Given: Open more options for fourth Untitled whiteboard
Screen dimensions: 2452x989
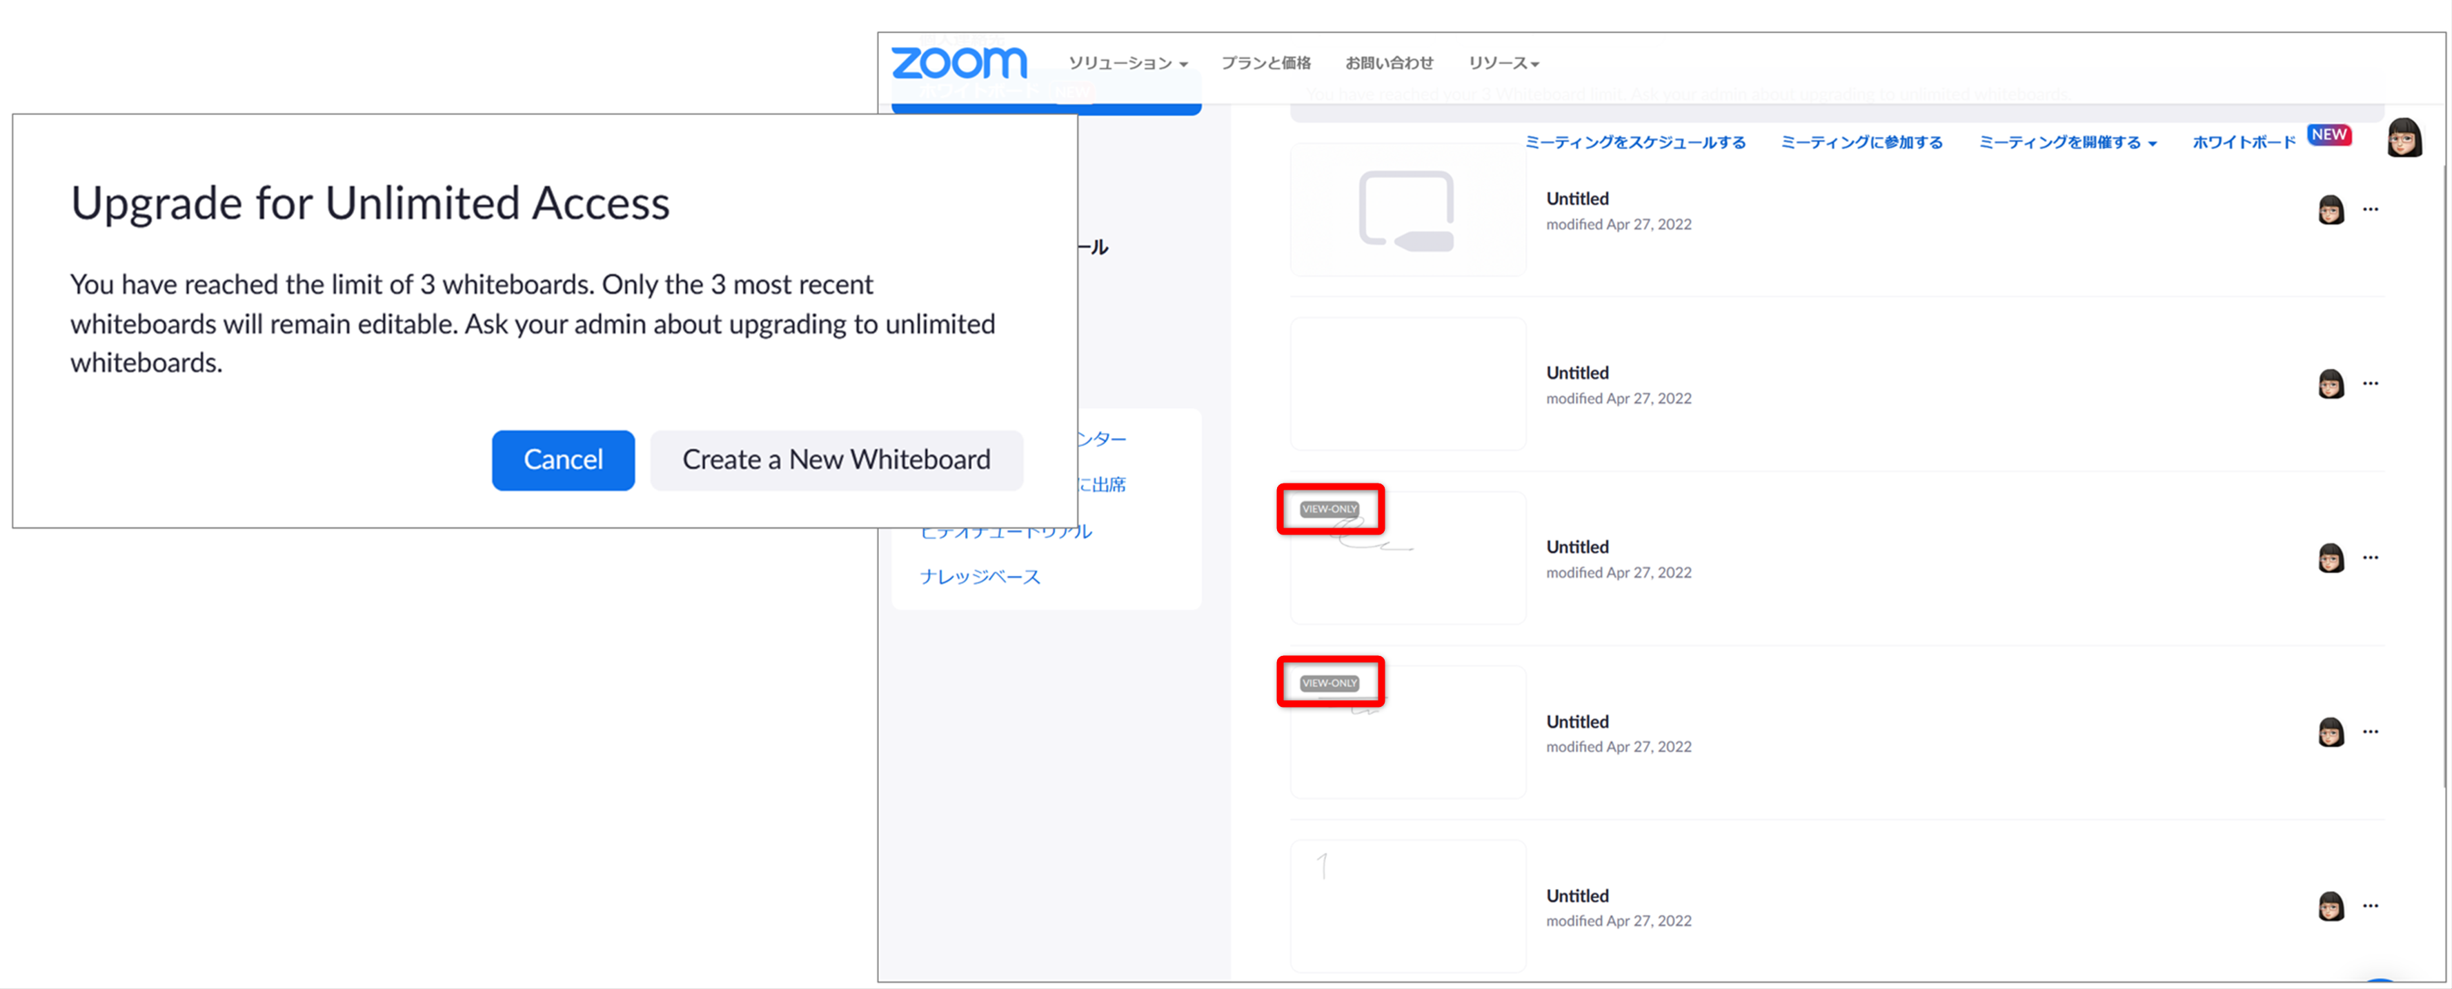Looking at the screenshot, I should pyautogui.click(x=2370, y=731).
